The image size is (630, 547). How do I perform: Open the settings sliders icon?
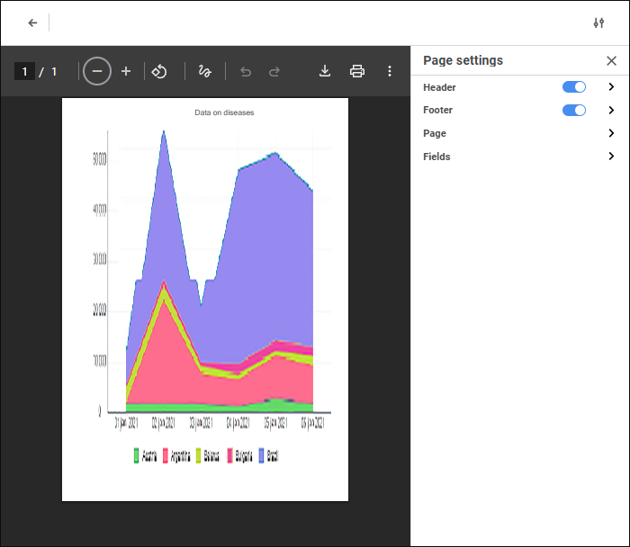[598, 22]
